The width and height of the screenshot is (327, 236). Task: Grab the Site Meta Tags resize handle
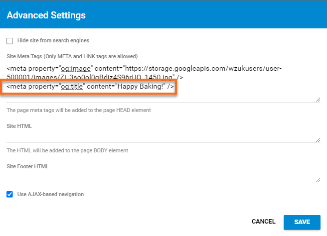click(x=318, y=100)
